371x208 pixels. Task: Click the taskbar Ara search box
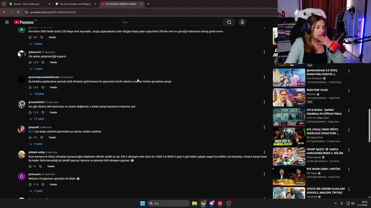[169, 203]
